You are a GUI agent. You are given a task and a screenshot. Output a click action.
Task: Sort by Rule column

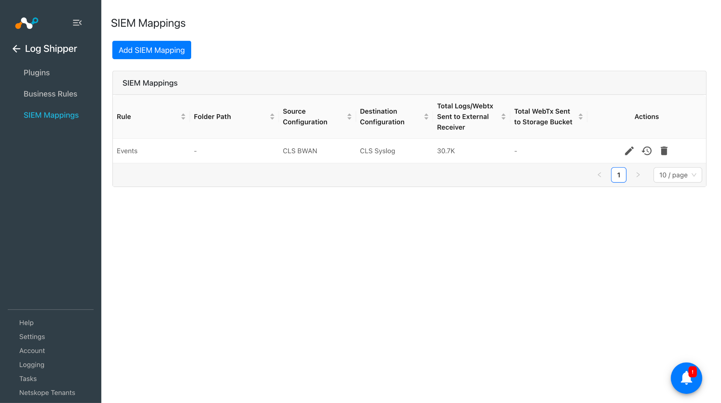point(183,117)
